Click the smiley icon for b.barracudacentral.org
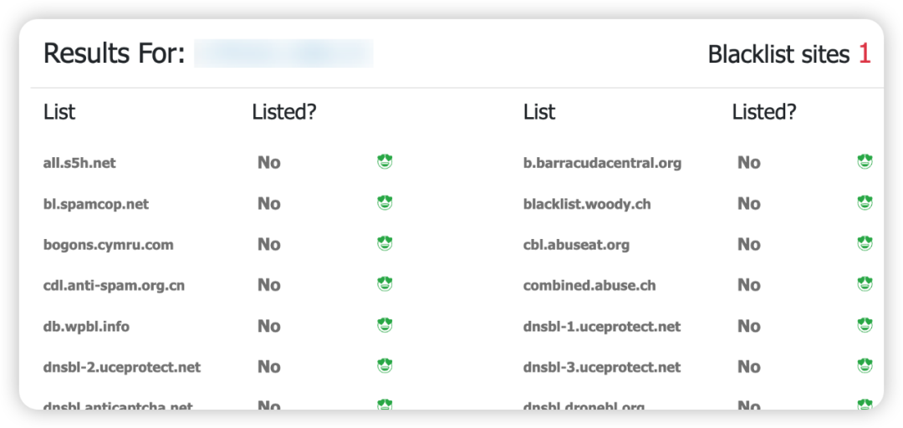903x428 pixels. tap(865, 162)
